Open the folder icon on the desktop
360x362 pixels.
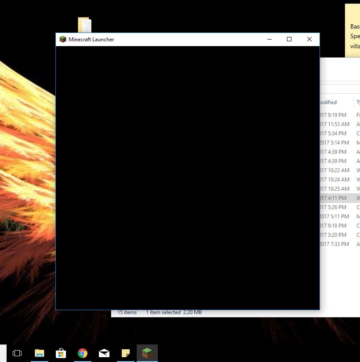click(x=84, y=25)
